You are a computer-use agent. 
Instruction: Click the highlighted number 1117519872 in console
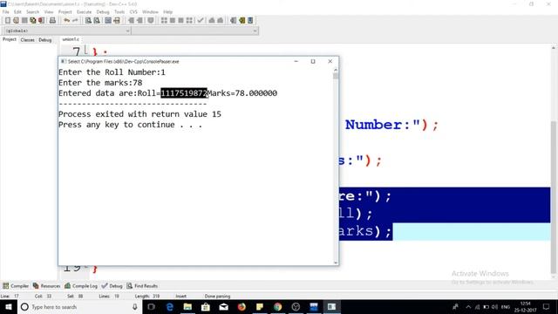click(184, 93)
